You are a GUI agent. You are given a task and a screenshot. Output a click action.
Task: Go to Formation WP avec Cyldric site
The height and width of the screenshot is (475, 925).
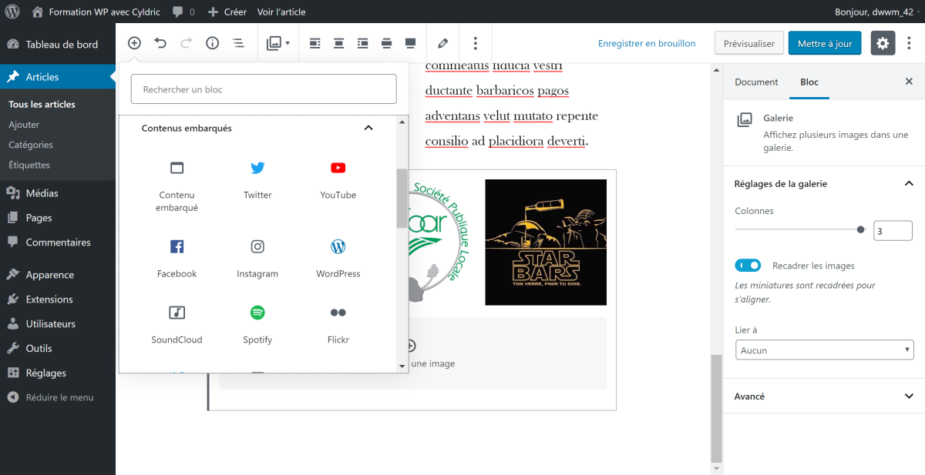[96, 12]
